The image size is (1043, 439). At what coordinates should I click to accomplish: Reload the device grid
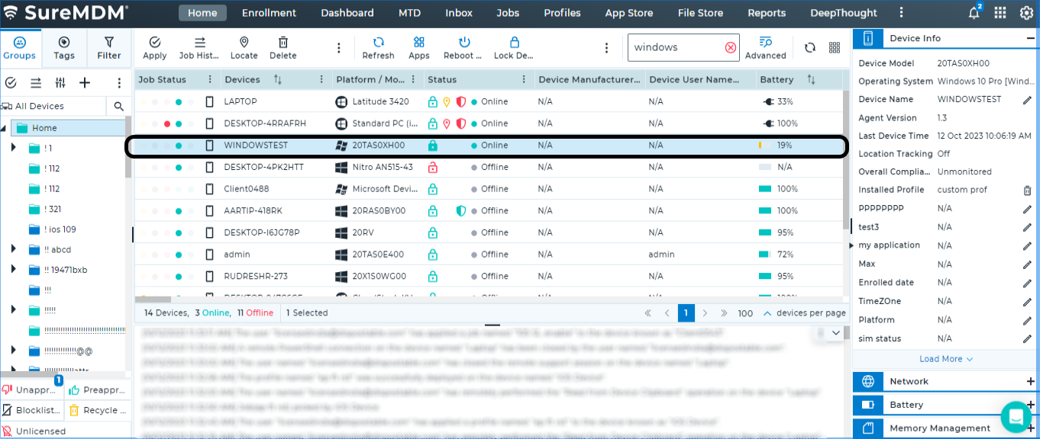(810, 47)
